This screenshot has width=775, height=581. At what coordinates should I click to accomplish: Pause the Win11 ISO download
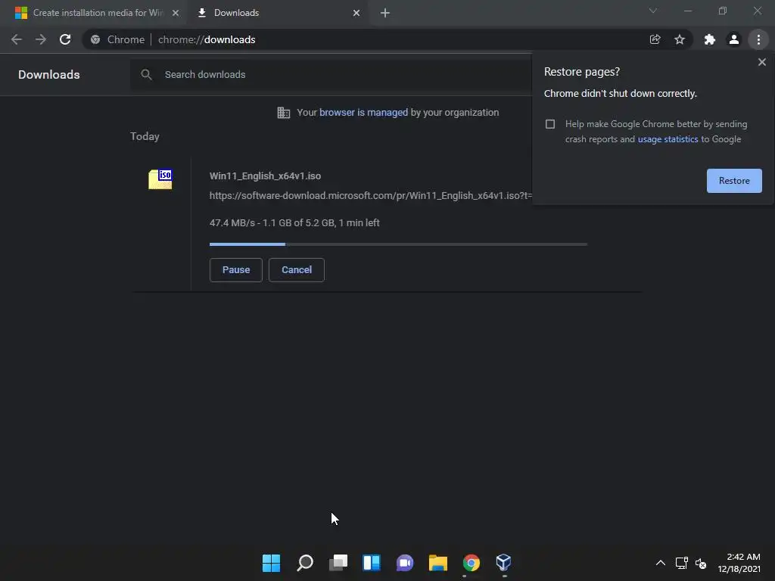point(236,270)
